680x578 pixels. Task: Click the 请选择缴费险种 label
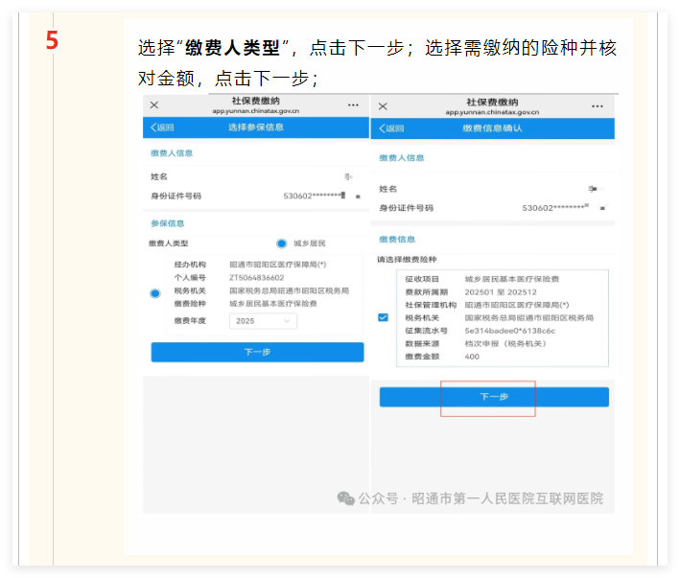[x=407, y=260]
